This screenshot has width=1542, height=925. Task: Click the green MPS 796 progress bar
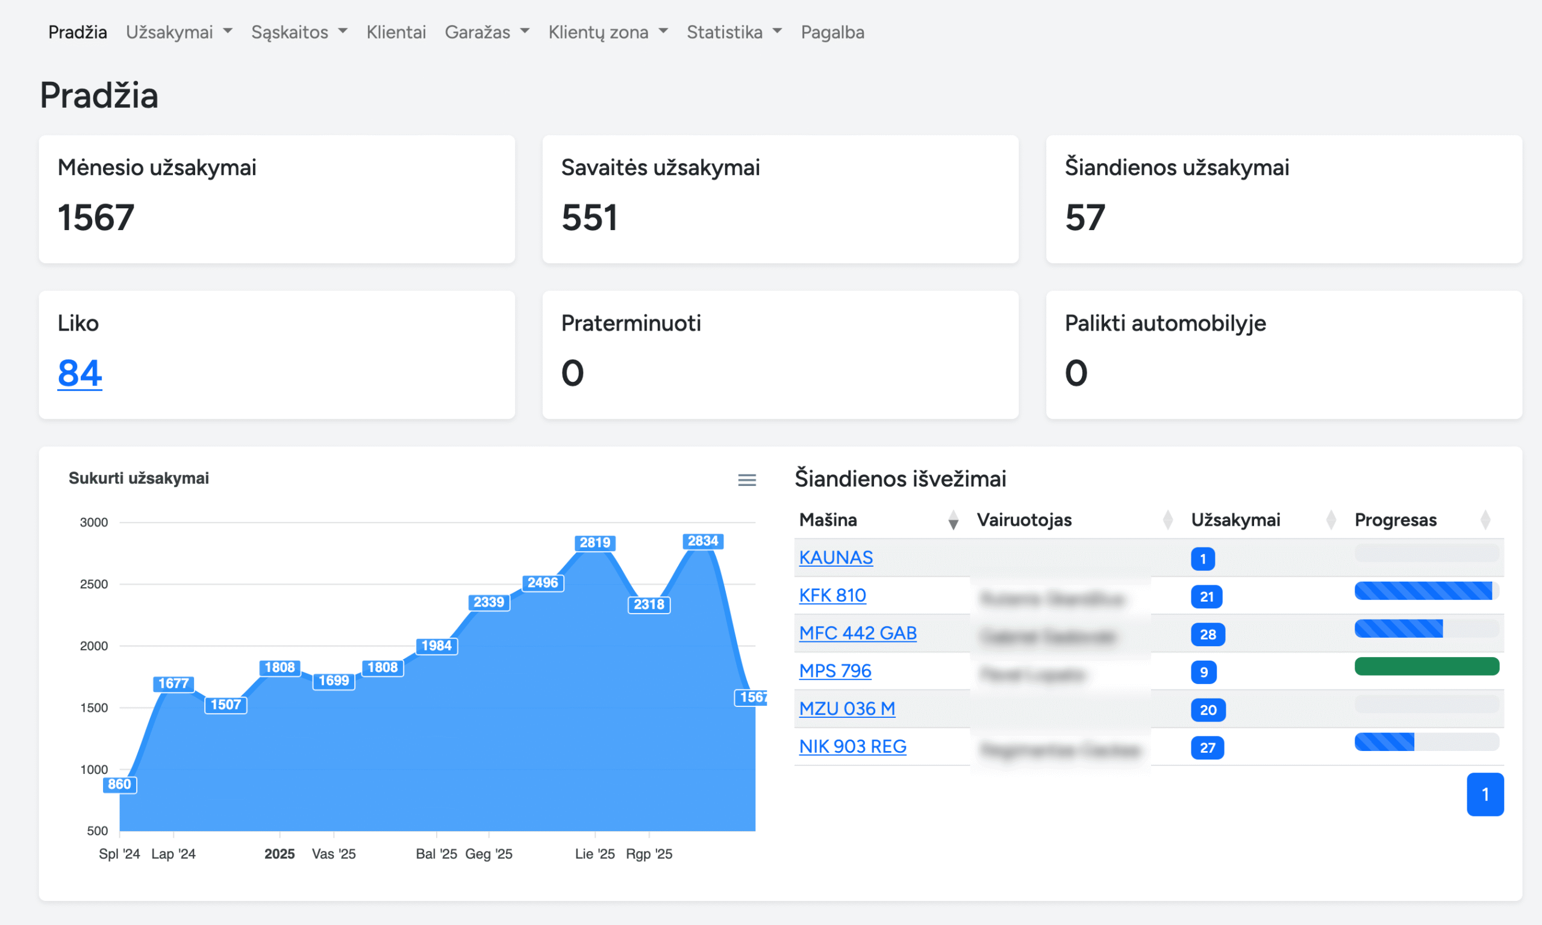click(1426, 666)
